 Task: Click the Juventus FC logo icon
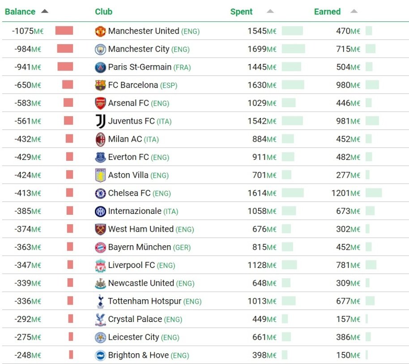click(x=100, y=121)
